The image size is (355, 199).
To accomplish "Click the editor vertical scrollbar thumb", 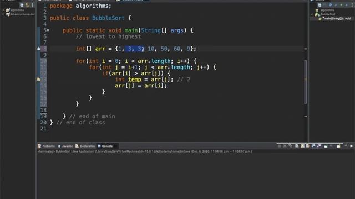I will (x=306, y=82).
